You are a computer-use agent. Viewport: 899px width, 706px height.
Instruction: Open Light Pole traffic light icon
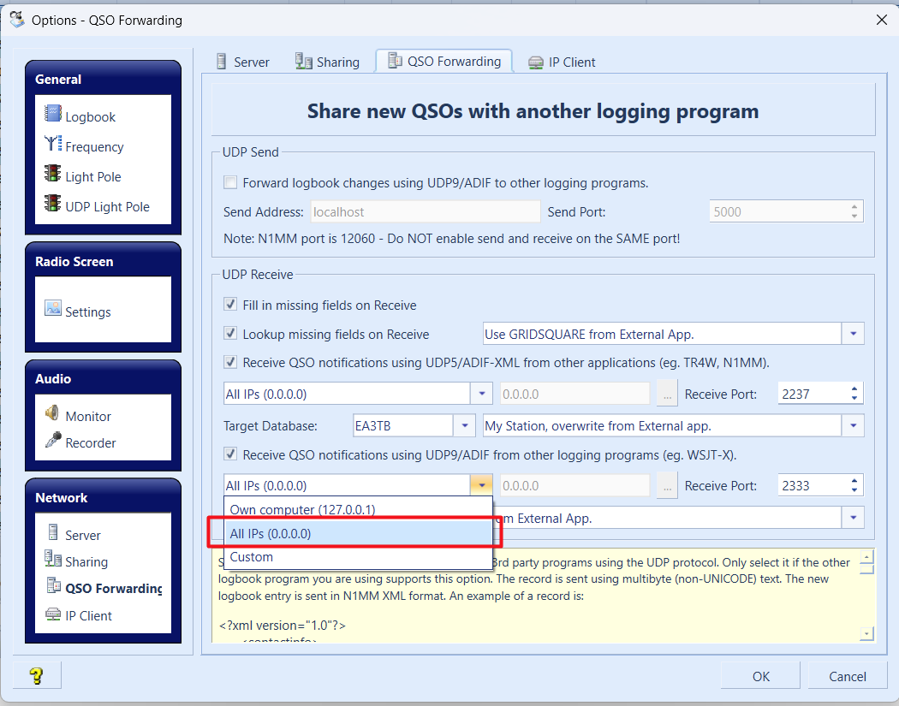coord(53,175)
